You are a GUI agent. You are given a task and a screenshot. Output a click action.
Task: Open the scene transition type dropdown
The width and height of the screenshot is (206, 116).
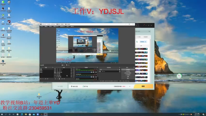(x=109, y=70)
